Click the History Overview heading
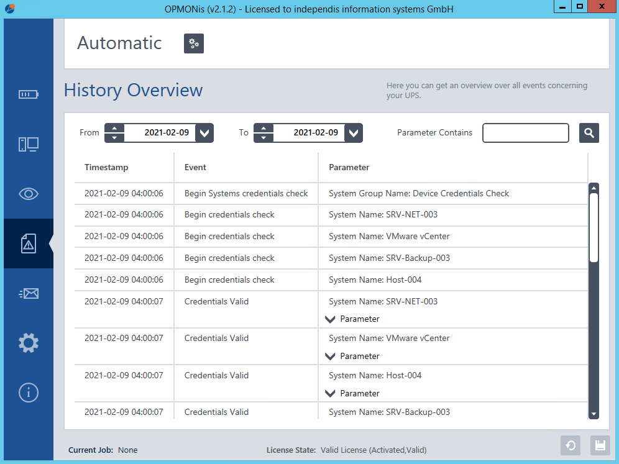This screenshot has height=464, width=619. pos(134,90)
